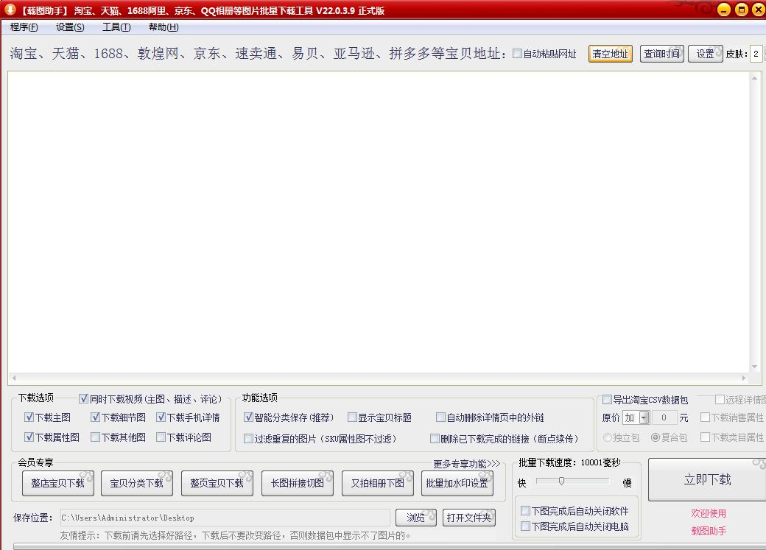
Task: Enable 显示宝贝标题 checkbox
Action: [x=352, y=417]
